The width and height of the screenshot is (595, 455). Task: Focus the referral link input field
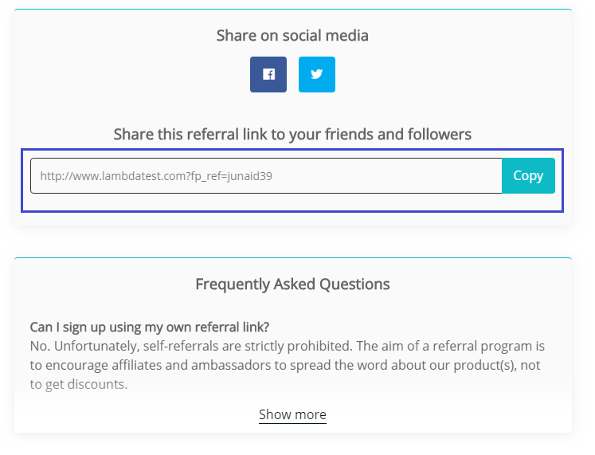(266, 176)
